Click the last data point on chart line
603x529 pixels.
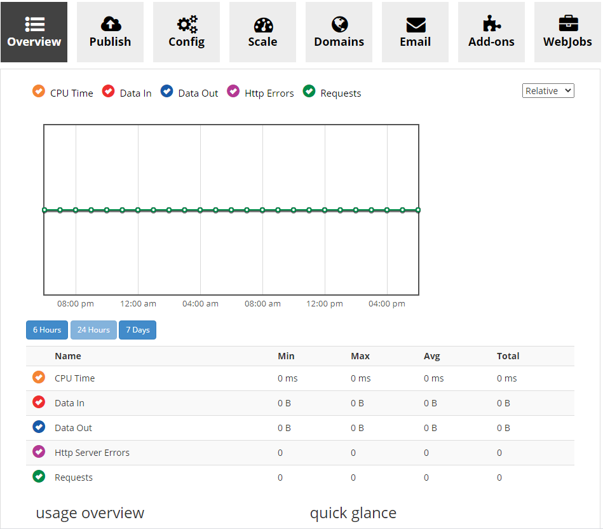click(x=417, y=210)
